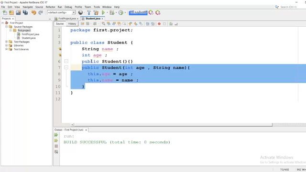Toggle Highlight Search in editor toolbar
Viewport: 306px width, 172px height.
tap(119, 24)
